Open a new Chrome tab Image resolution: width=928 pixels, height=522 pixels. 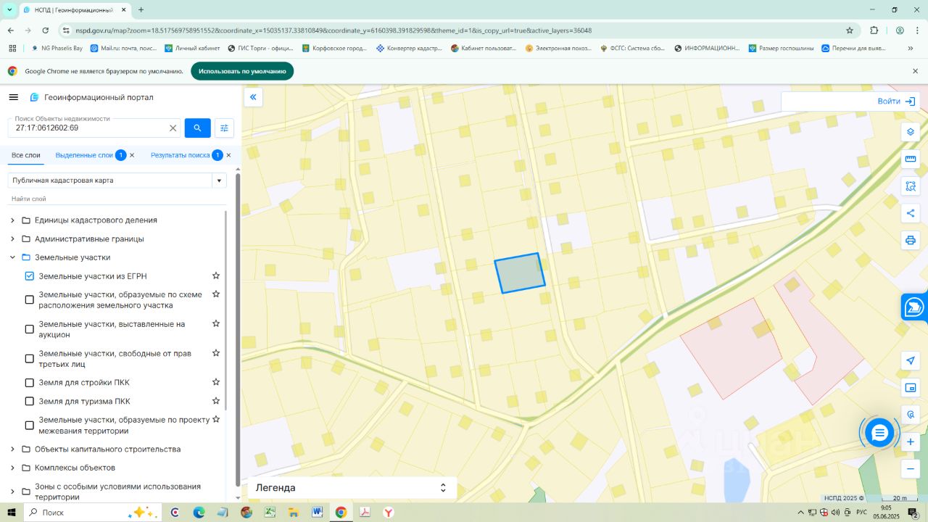coord(141,10)
